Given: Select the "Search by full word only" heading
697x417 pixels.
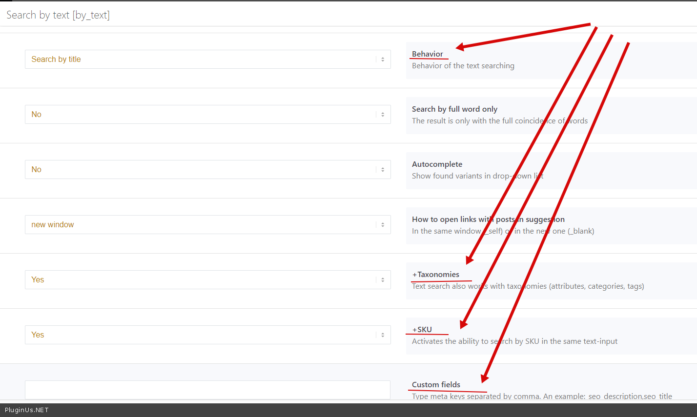Looking at the screenshot, I should pyautogui.click(x=454, y=109).
